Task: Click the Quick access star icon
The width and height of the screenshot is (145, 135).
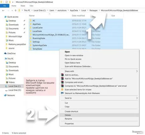Action: 5,17
